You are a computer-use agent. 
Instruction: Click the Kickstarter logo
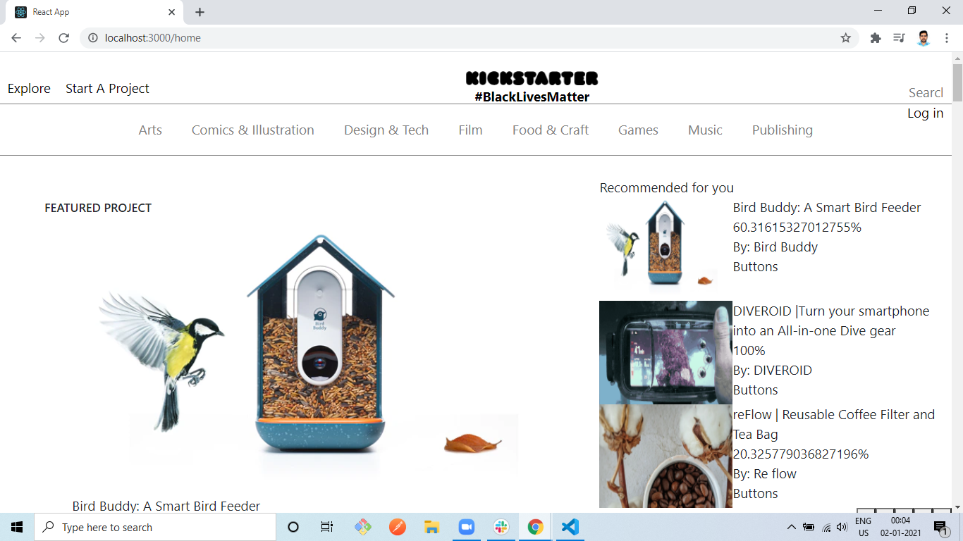coord(532,78)
